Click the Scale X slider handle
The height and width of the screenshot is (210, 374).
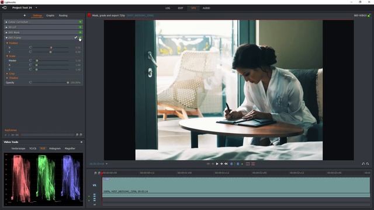point(36,65)
